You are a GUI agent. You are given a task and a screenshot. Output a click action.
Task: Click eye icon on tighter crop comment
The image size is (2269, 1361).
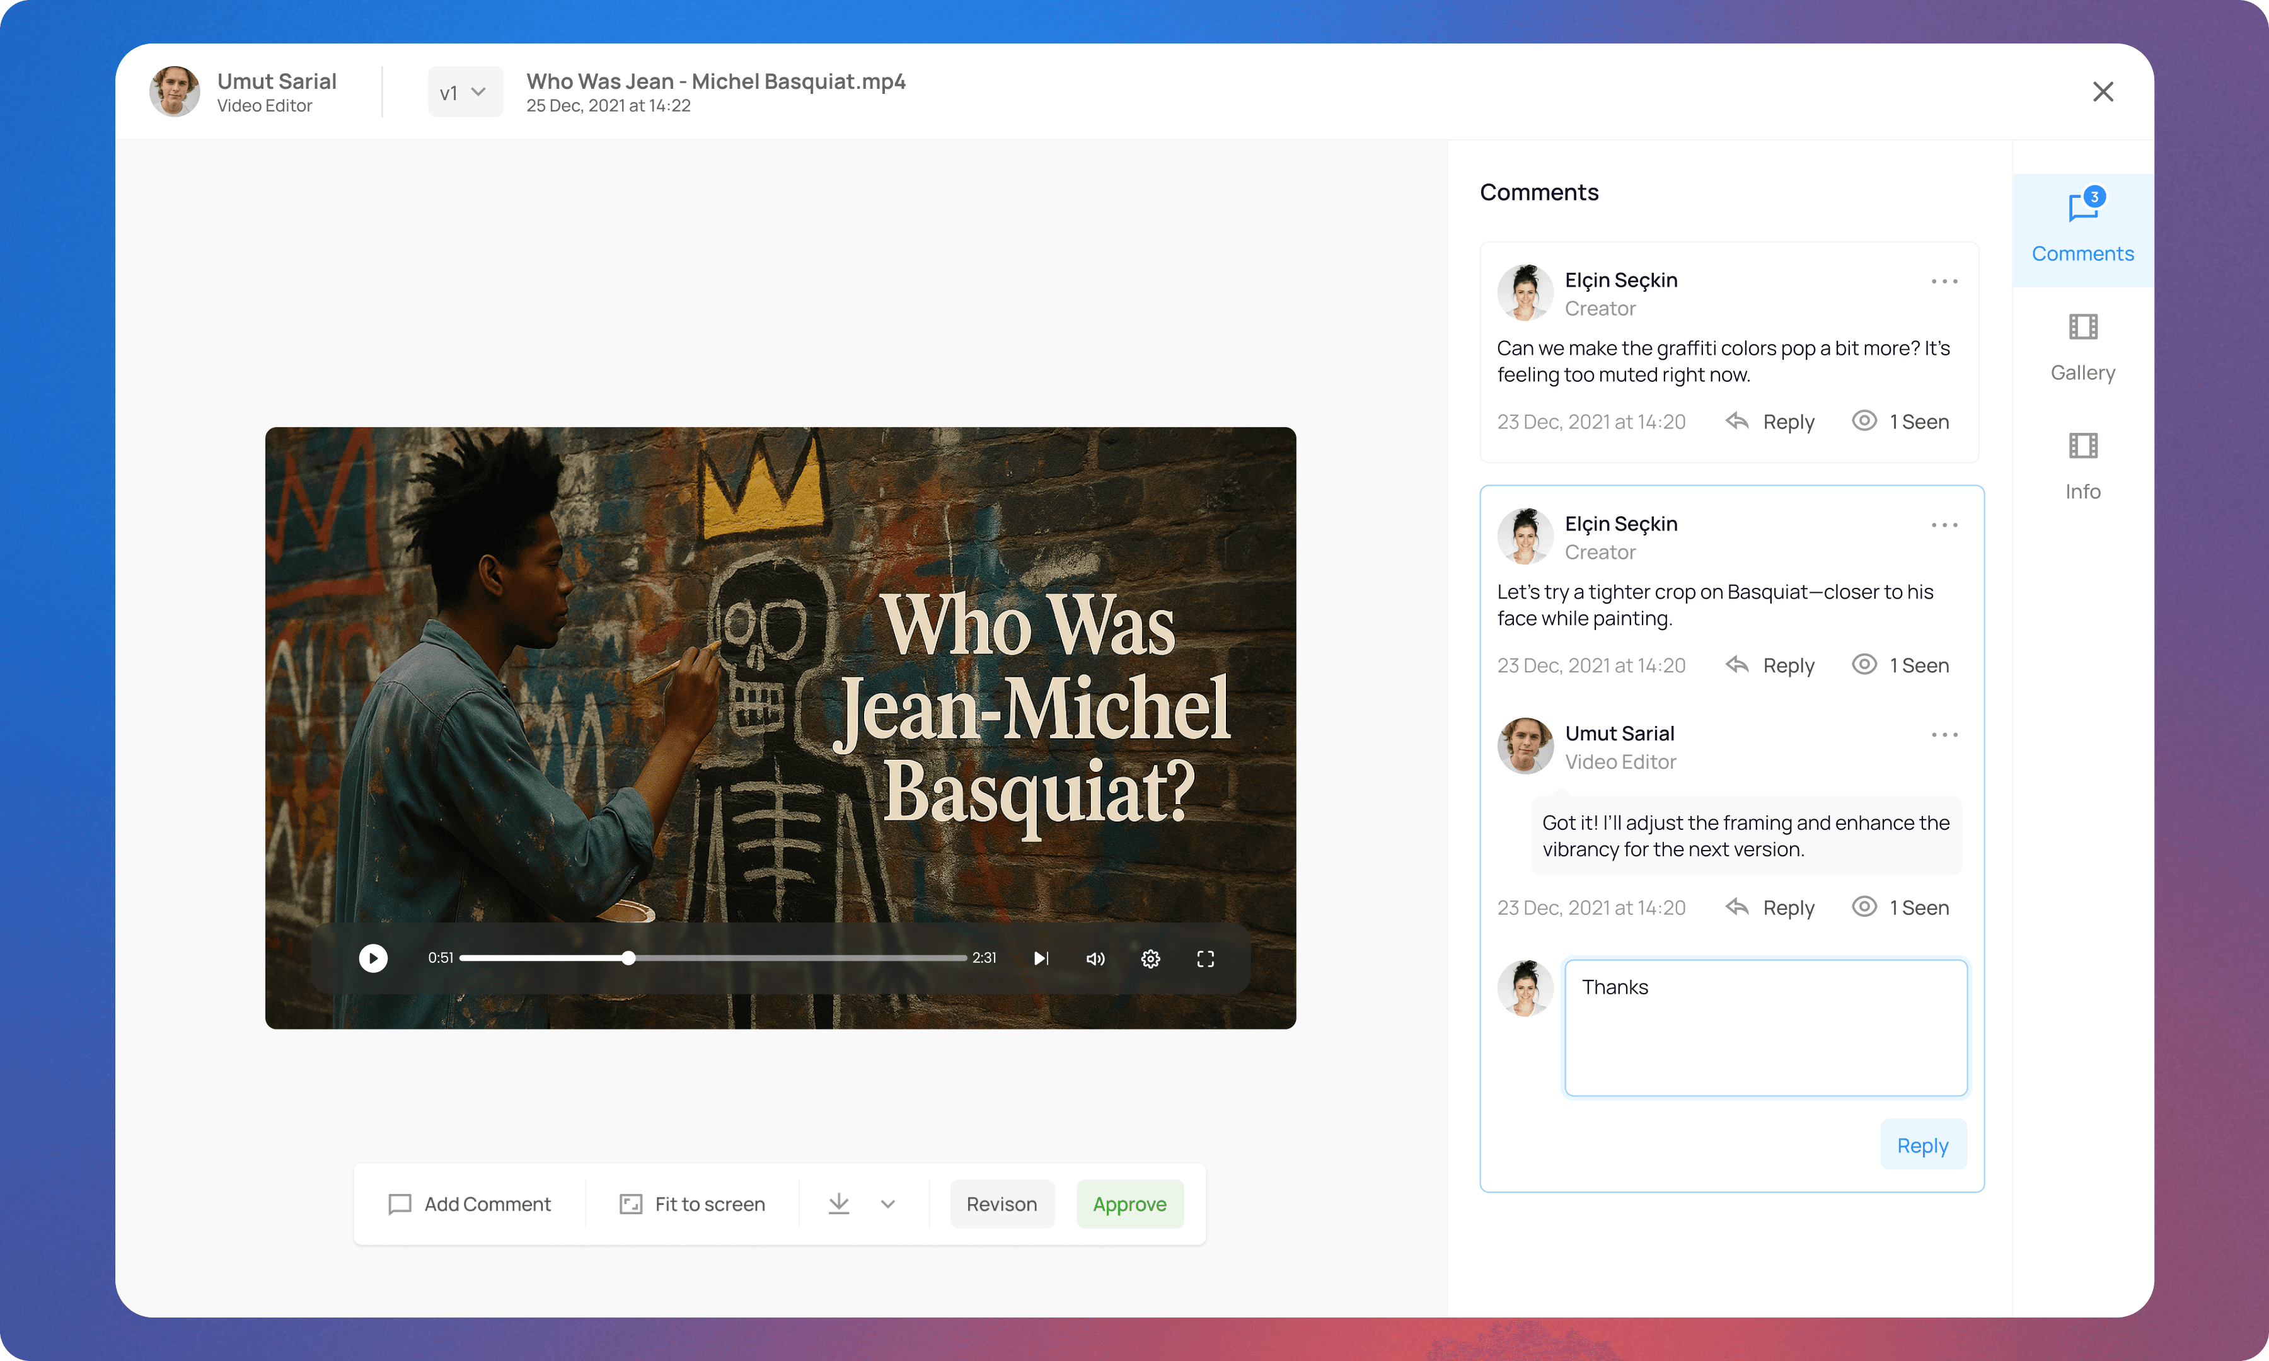pos(1864,664)
